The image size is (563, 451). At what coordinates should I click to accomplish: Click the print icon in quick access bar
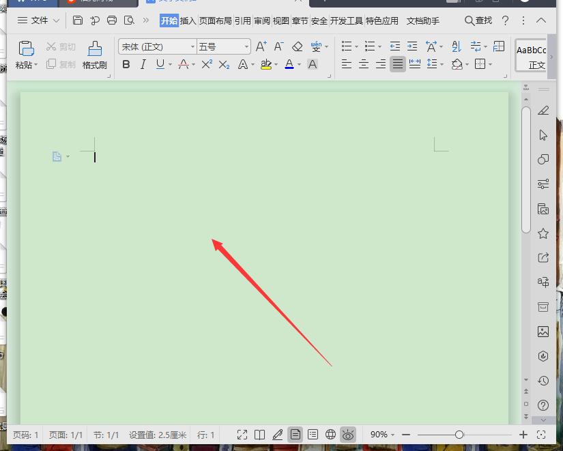click(112, 20)
